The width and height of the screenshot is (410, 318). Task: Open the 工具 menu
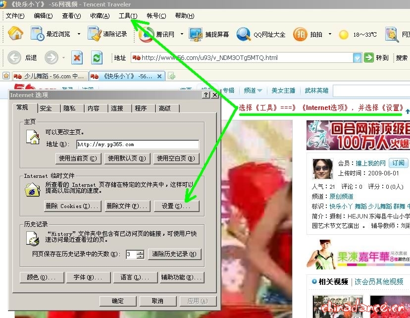128,16
